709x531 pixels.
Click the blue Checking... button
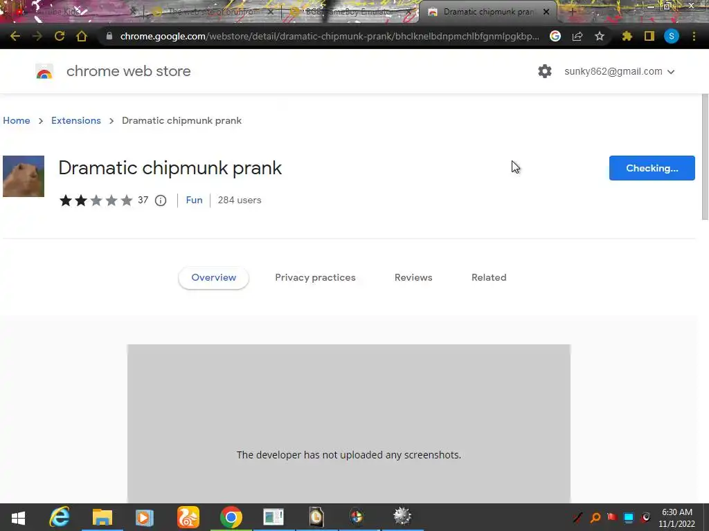[x=652, y=168]
